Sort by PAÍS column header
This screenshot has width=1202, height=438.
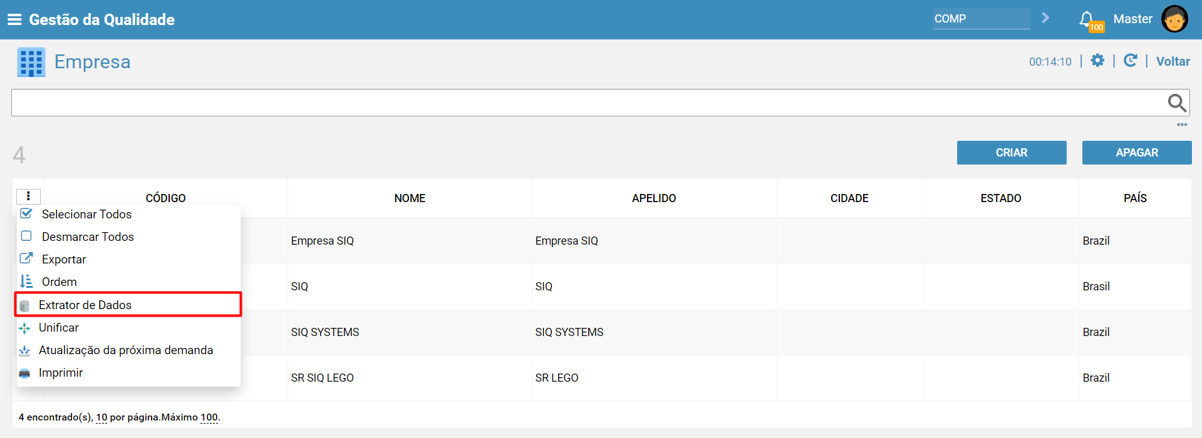tap(1135, 198)
